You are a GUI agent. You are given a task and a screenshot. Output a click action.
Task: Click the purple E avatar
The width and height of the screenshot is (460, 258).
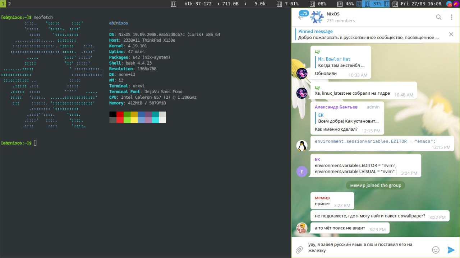(x=302, y=172)
